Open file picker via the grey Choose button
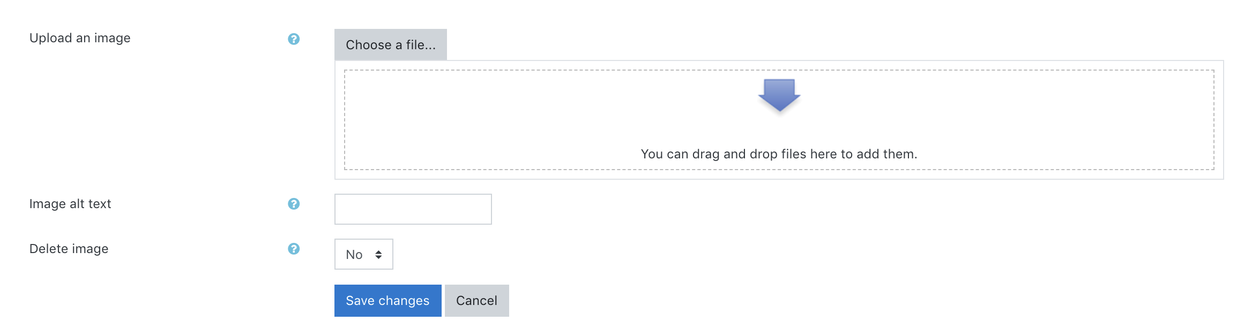This screenshot has height=336, width=1237. click(x=391, y=44)
